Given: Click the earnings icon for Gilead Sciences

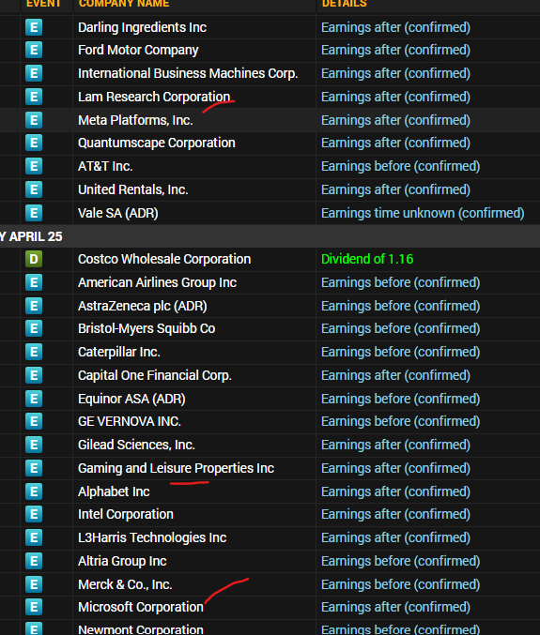Looking at the screenshot, I should pyautogui.click(x=34, y=446).
